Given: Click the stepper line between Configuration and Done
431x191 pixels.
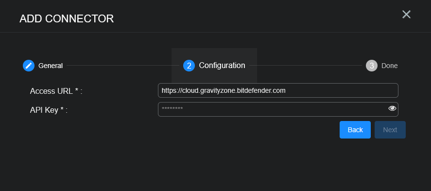Looking at the screenshot, I should pyautogui.click(x=305, y=66).
